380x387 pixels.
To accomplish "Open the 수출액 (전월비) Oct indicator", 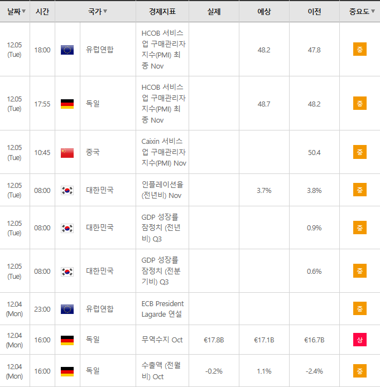I will coord(161,371).
